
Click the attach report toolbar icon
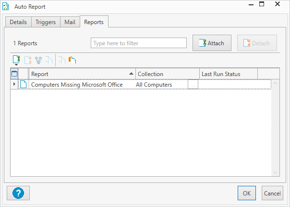(x=16, y=60)
